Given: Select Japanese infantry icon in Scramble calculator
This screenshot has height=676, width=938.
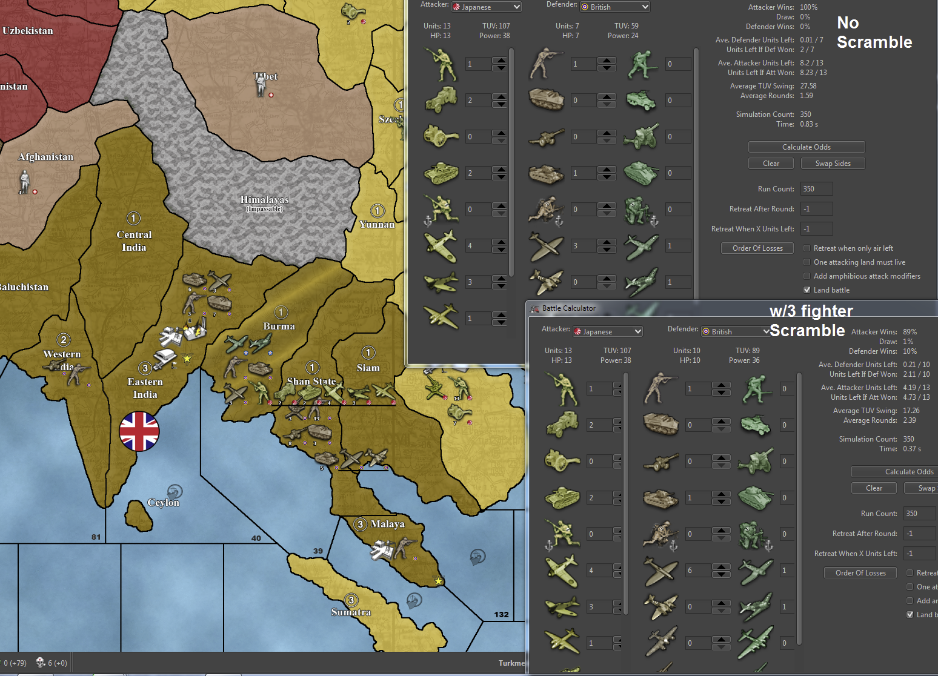Looking at the screenshot, I should (562, 389).
